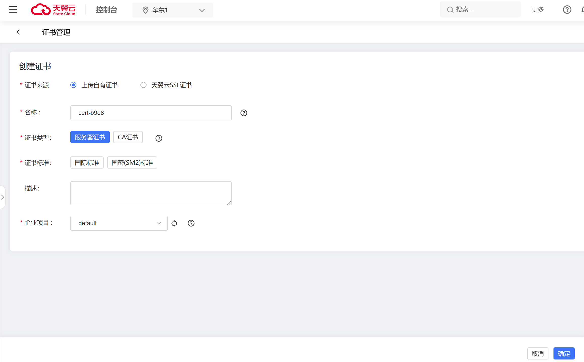Click the State Cloud logo
This screenshot has height=362, width=584.
click(53, 10)
